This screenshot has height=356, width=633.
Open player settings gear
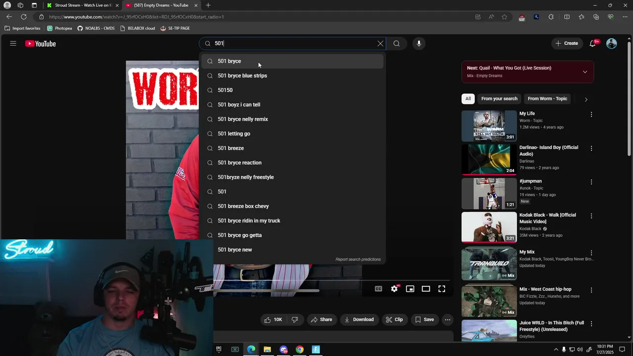click(x=394, y=289)
